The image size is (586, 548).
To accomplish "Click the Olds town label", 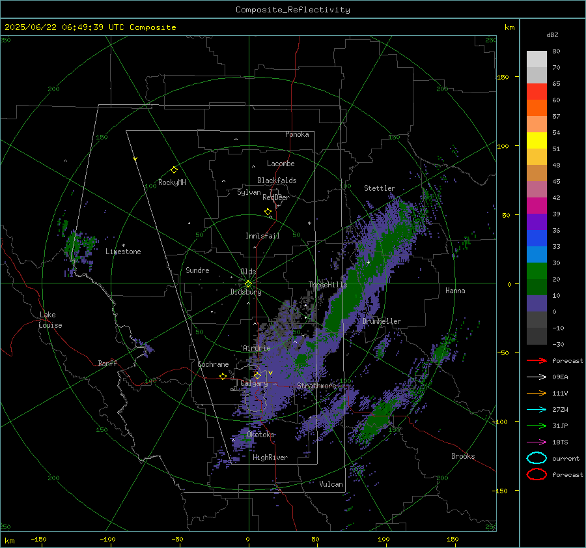I will pos(248,272).
